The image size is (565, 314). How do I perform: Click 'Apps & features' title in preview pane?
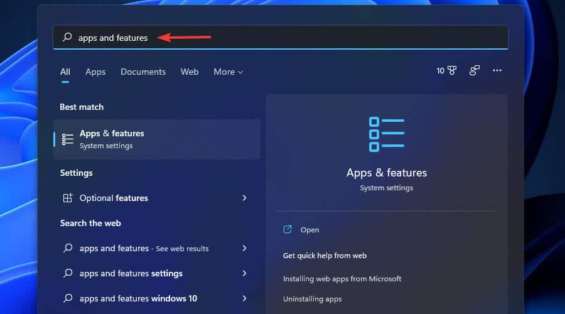point(387,173)
